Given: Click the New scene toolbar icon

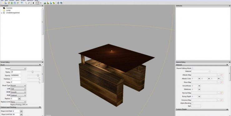Looking at the screenshot, I should click(x=2, y=3).
